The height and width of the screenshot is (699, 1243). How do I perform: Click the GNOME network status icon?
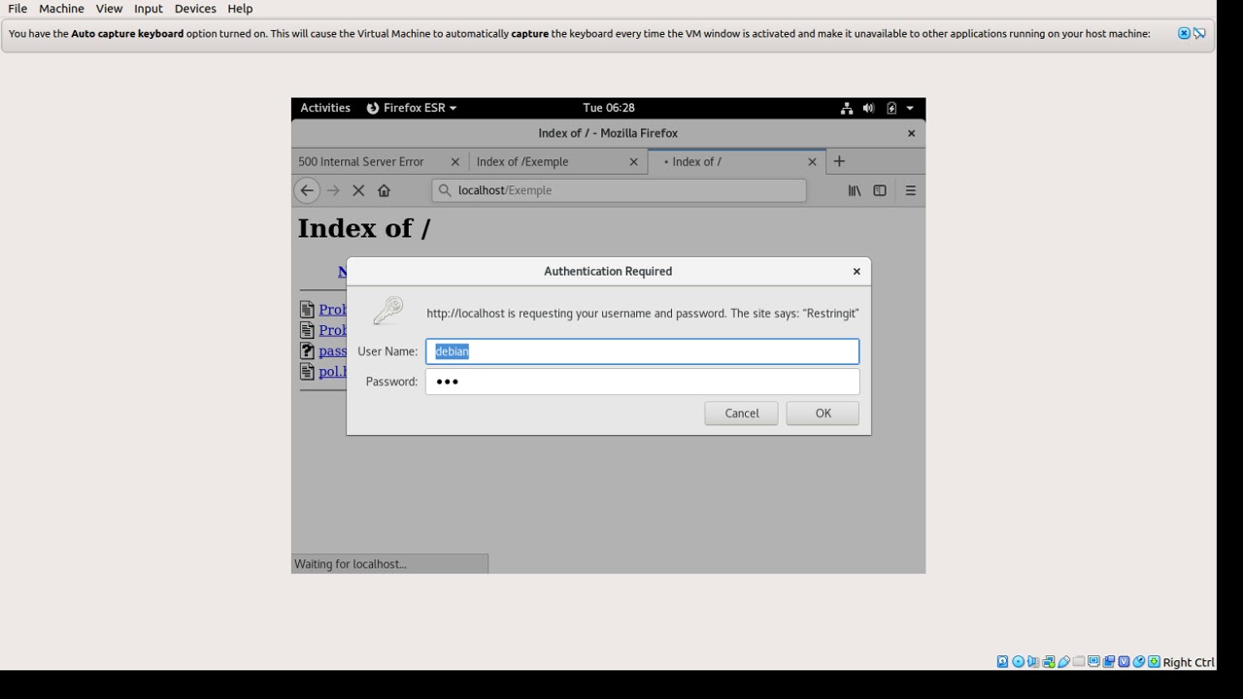[x=847, y=108]
